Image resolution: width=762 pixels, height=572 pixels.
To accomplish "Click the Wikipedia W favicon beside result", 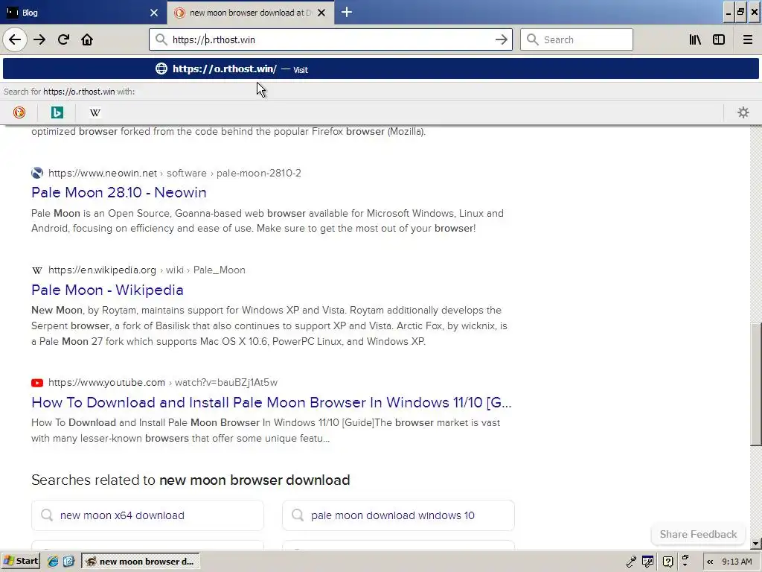I will [37, 270].
